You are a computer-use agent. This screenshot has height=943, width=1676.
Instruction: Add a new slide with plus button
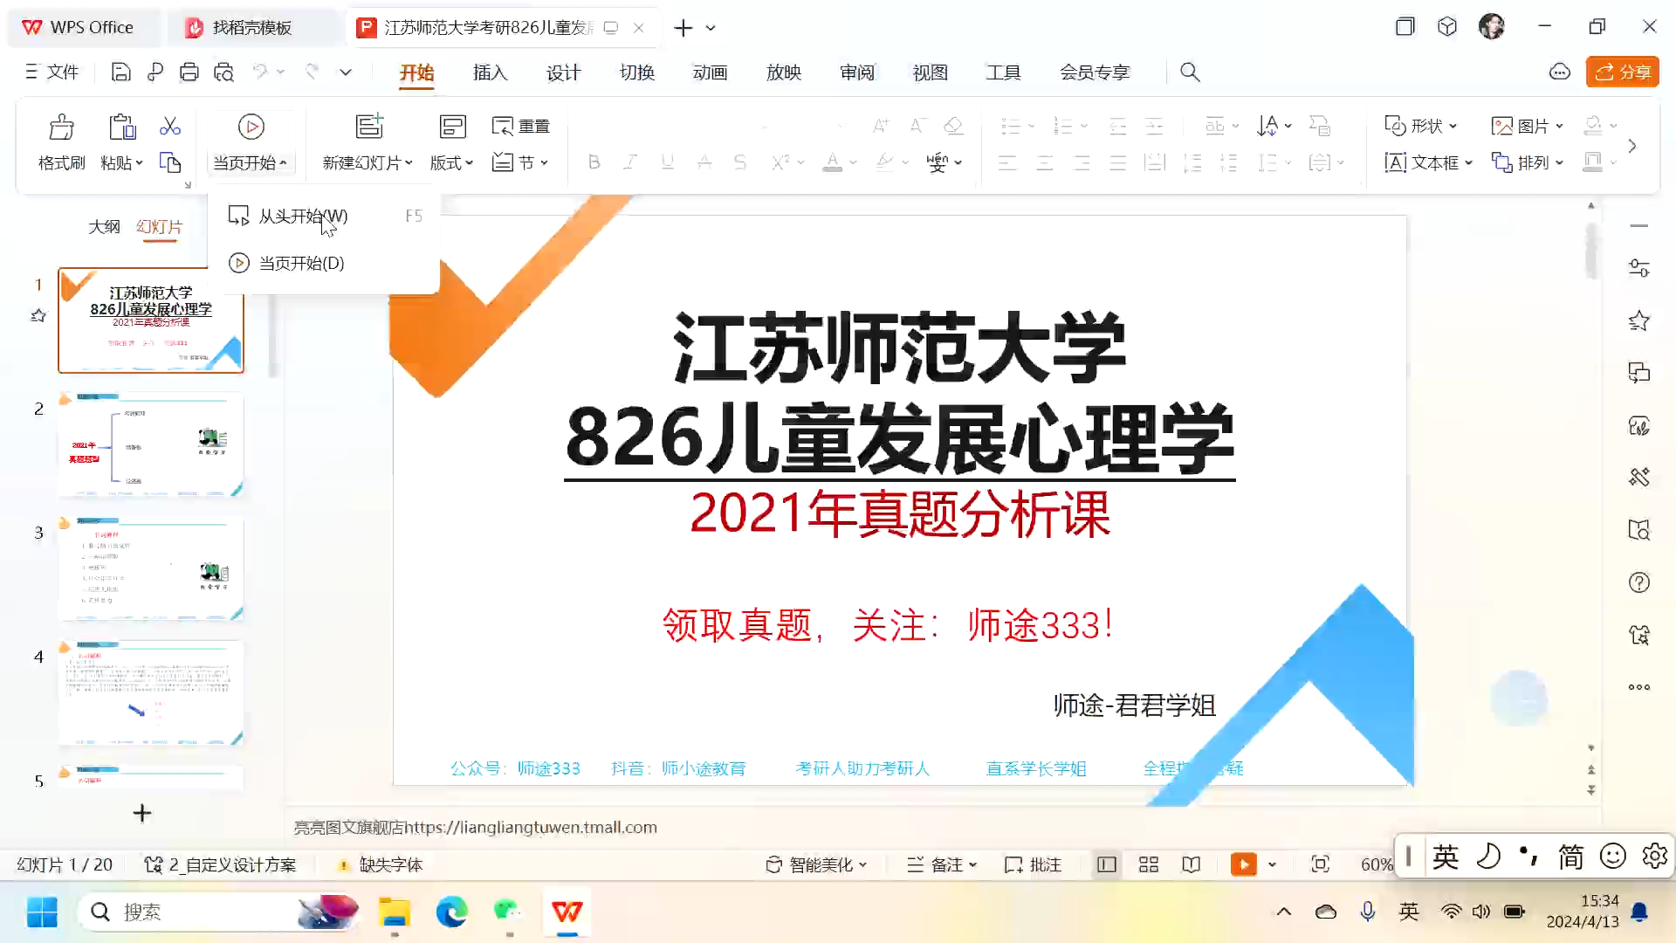[x=141, y=813]
